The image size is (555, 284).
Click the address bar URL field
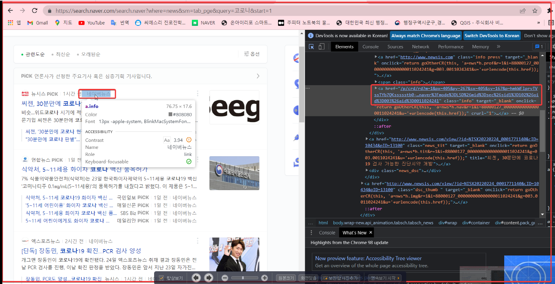tap(282, 11)
